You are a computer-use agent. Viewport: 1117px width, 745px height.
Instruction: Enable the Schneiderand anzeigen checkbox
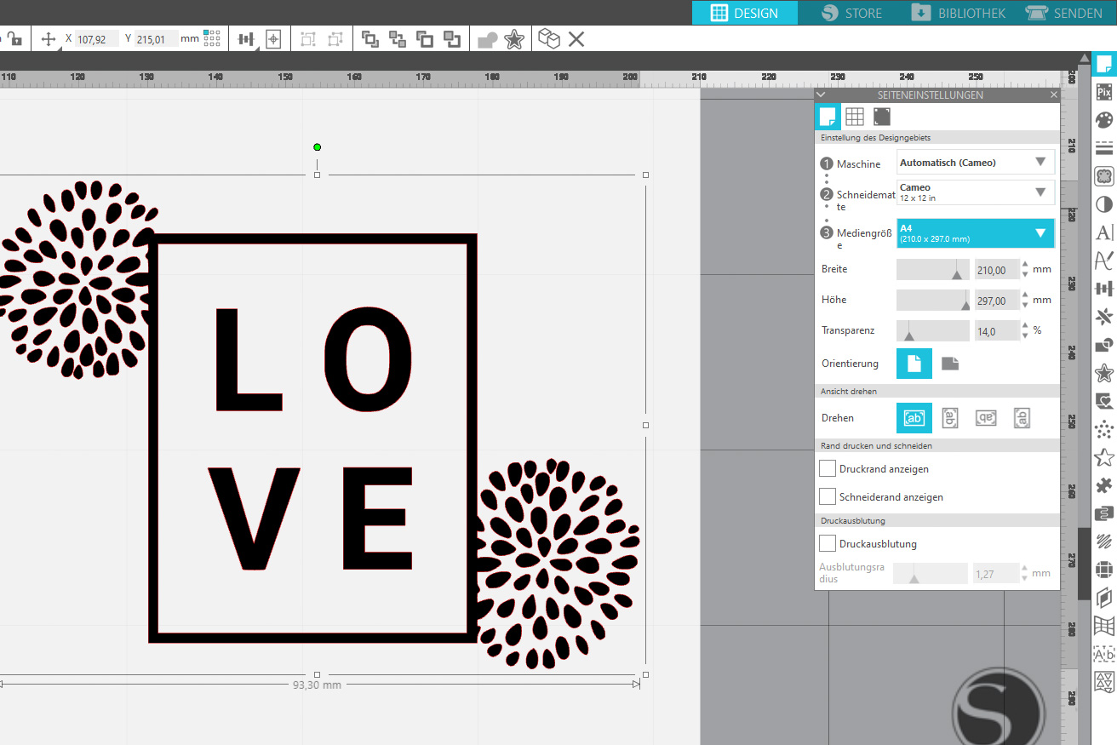click(x=827, y=496)
